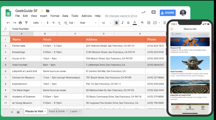Open horizontal align options
The image size is (216, 120).
click(x=165, y=23)
